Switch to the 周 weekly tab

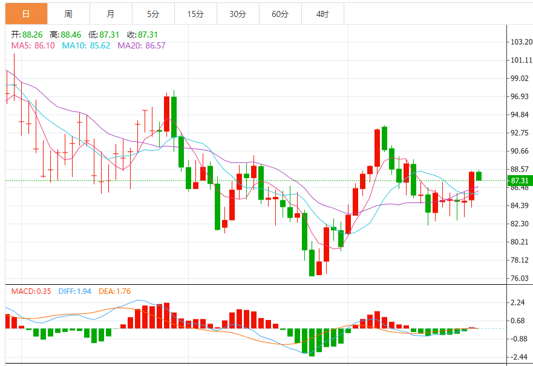[x=68, y=14]
